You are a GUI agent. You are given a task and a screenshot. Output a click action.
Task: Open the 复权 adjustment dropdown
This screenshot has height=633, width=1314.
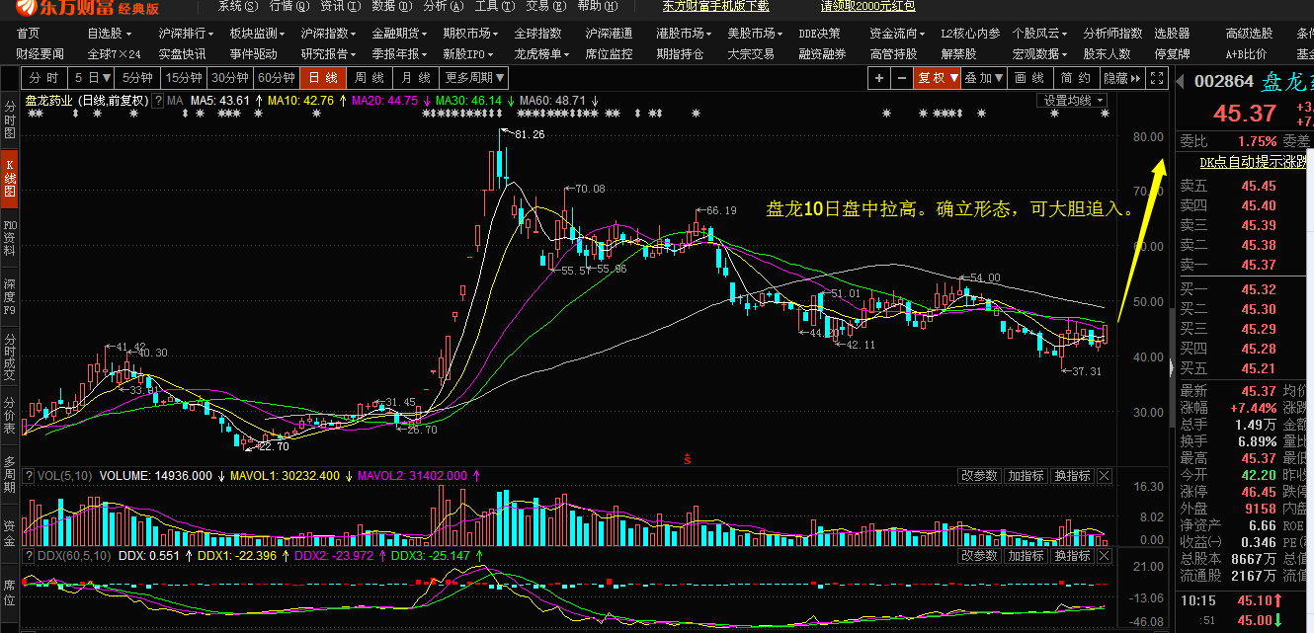[937, 77]
